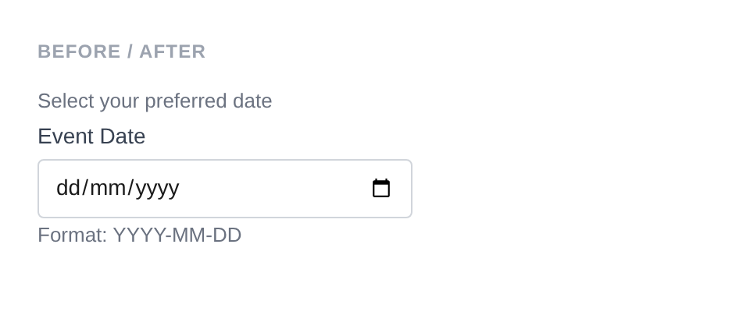Click the slash between mm and yyyy
Image resolution: width=750 pixels, height=315 pixels.
[x=131, y=189]
